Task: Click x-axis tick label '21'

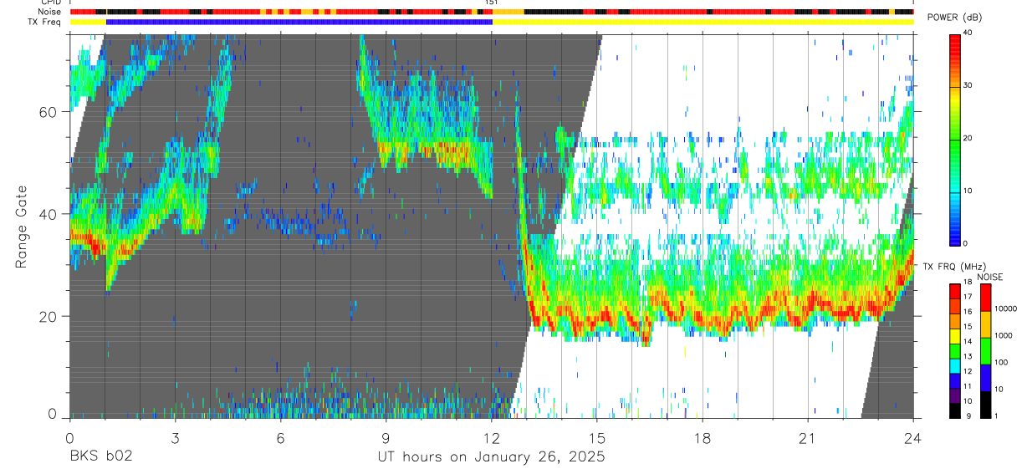Action: point(807,437)
